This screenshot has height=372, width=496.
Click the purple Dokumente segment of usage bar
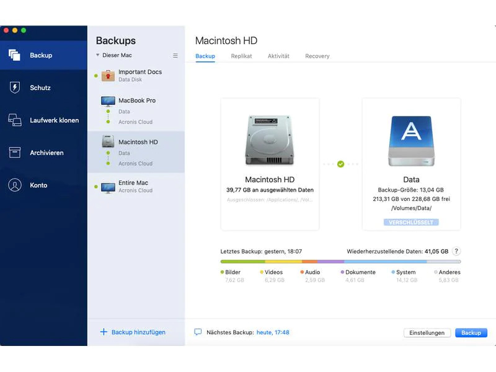[330, 262]
